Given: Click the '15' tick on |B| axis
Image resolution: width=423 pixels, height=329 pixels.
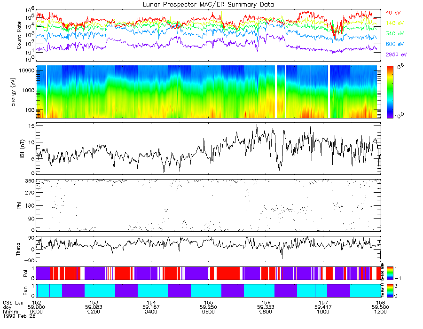Looking at the screenshot, I should pyautogui.click(x=31, y=126).
